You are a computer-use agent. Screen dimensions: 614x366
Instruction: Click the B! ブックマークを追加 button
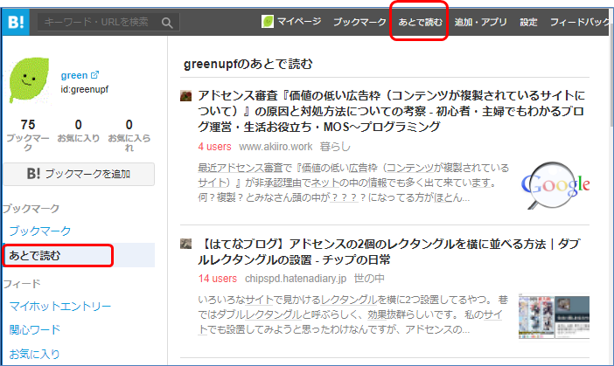pos(79,174)
